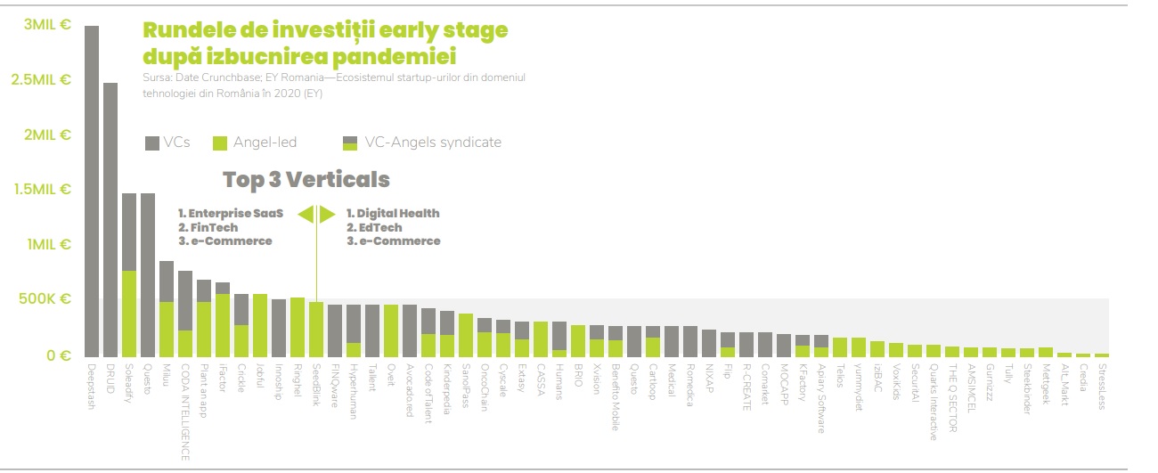Click the 'Benefito Mobile' x-axis label
The image size is (1158, 473).
pyautogui.click(x=616, y=396)
